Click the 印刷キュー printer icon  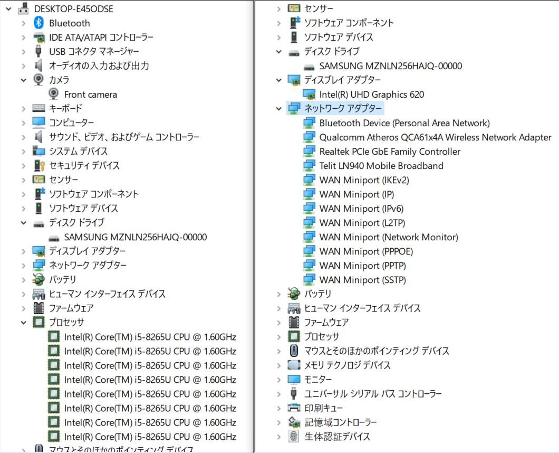coord(294,408)
